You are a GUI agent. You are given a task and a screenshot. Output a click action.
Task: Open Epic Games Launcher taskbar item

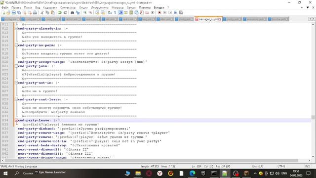[50, 172]
